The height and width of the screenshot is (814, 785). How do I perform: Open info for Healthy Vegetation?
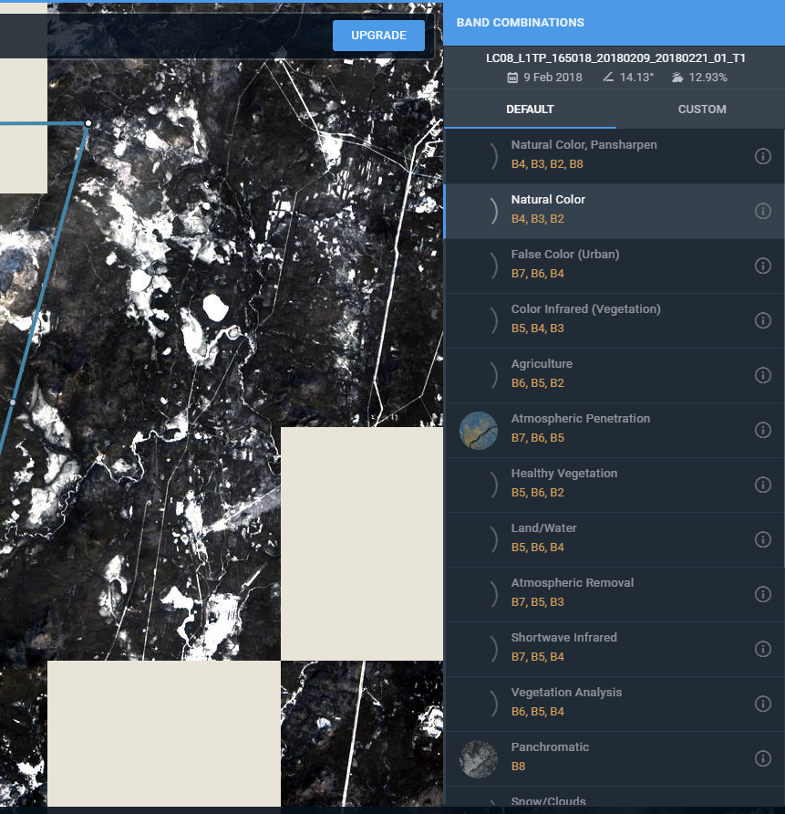(x=763, y=485)
